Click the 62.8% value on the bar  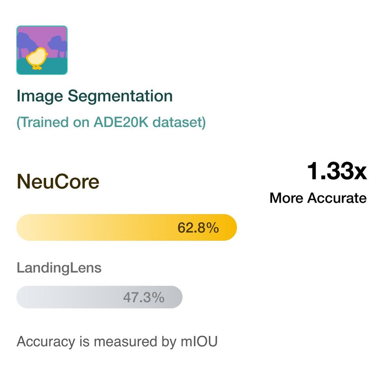pyautogui.click(x=198, y=228)
